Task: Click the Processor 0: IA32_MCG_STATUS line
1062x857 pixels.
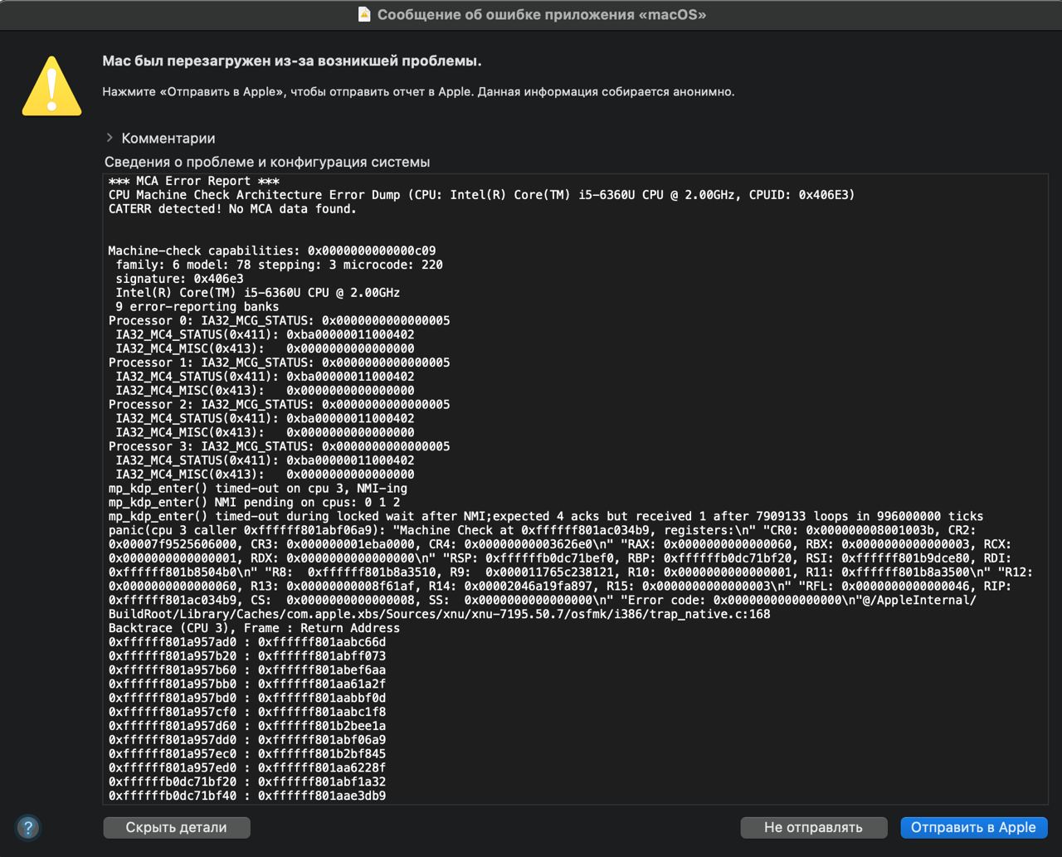Action: 280,320
